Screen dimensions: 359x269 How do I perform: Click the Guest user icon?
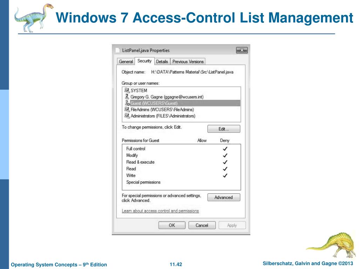pos(127,103)
